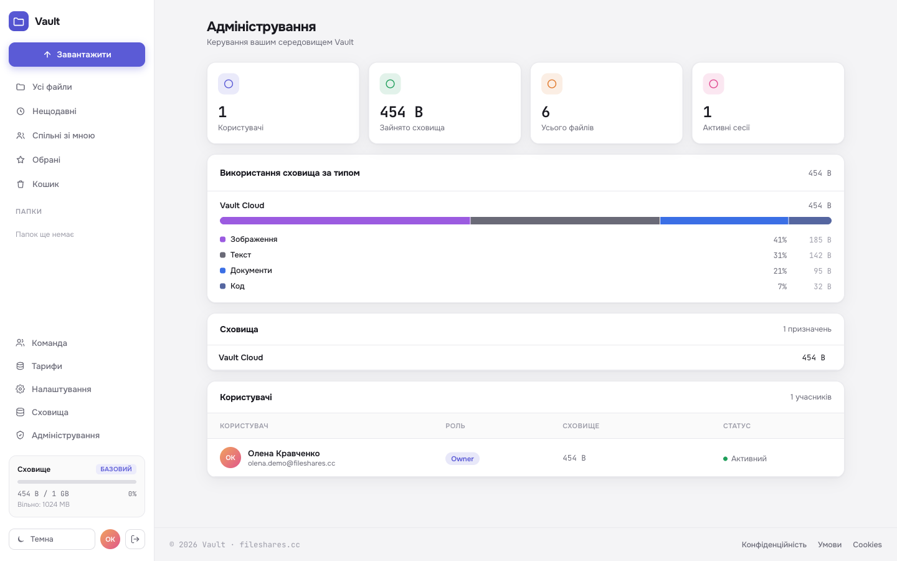897x561 pixels.
Task: Click the БАЗОВИЙ plan badge
Action: click(116, 469)
